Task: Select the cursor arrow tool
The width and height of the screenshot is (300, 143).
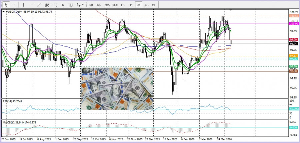Action: 6,5
